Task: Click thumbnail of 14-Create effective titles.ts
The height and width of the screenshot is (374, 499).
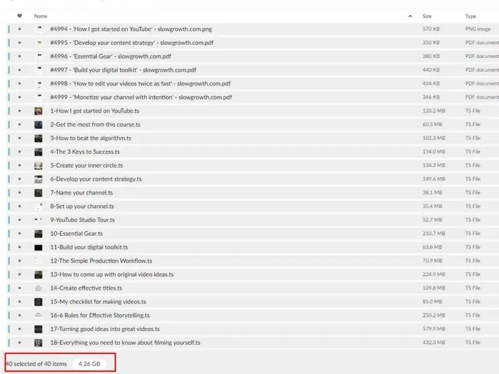Action: (39, 288)
